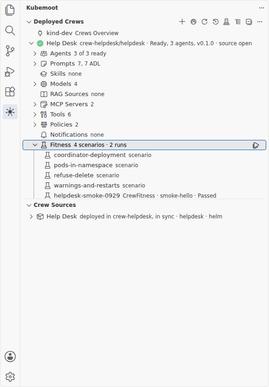Click the Crew Sources section title
Viewport: 269px width, 387px height.
click(55, 205)
